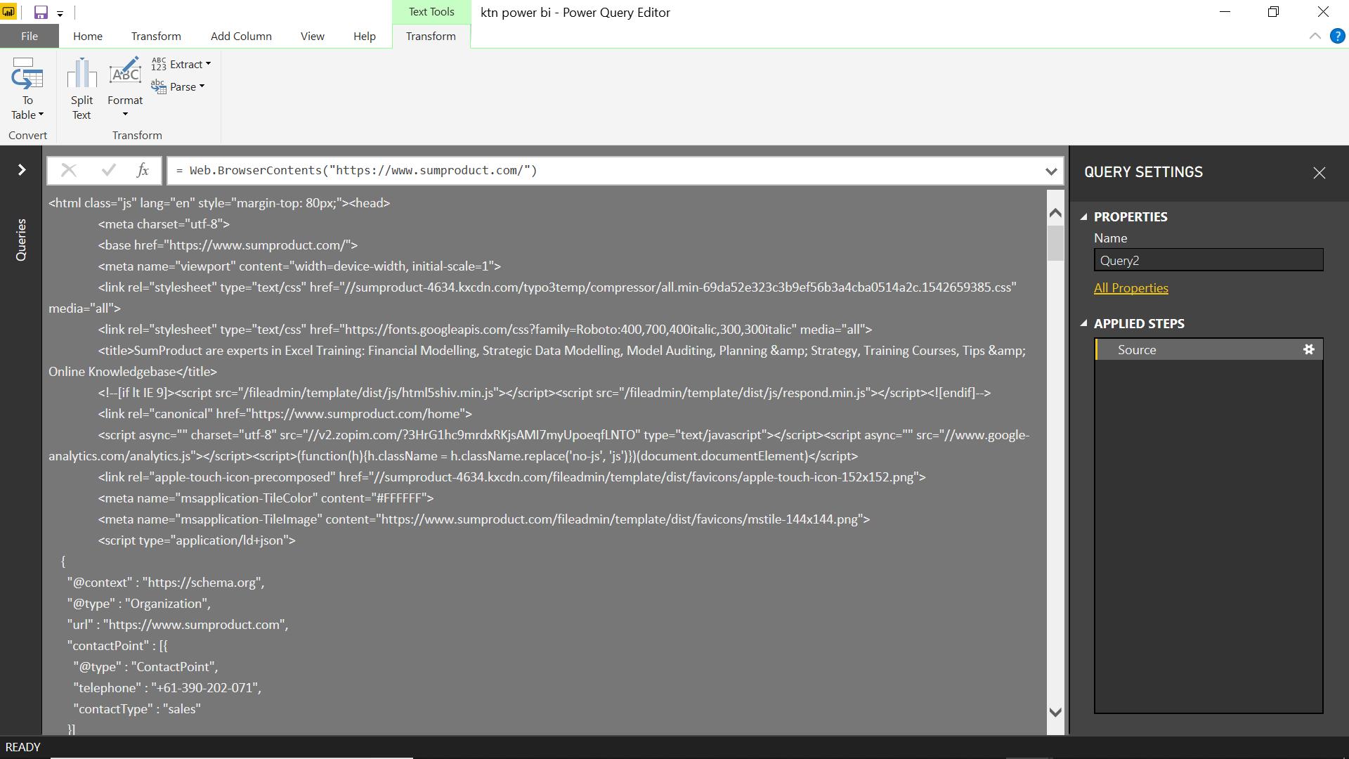The width and height of the screenshot is (1349, 759).
Task: Click the Split Text icon
Action: tap(82, 74)
